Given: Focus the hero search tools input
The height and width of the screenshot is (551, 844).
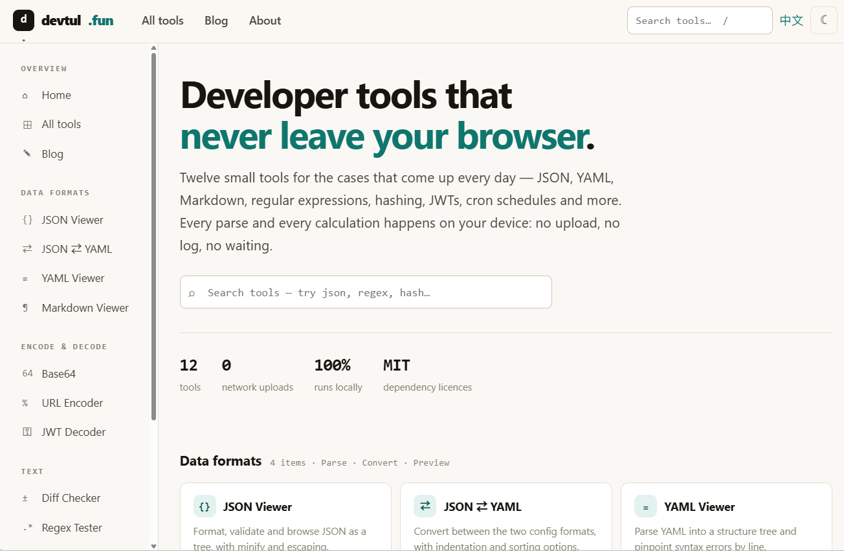Looking at the screenshot, I should (366, 292).
